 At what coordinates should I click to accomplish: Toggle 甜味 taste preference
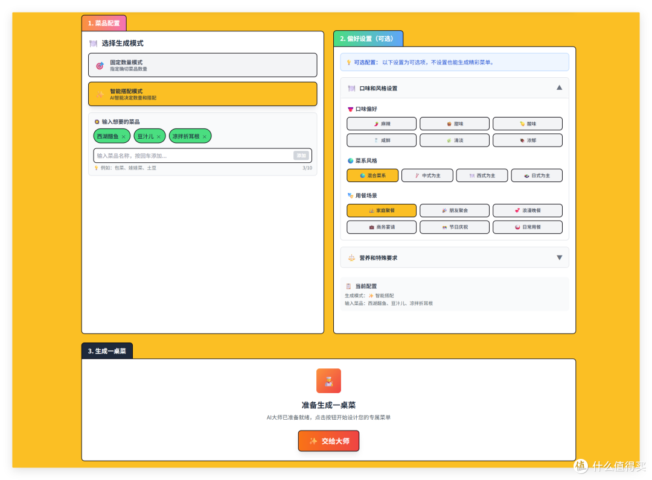coord(455,124)
